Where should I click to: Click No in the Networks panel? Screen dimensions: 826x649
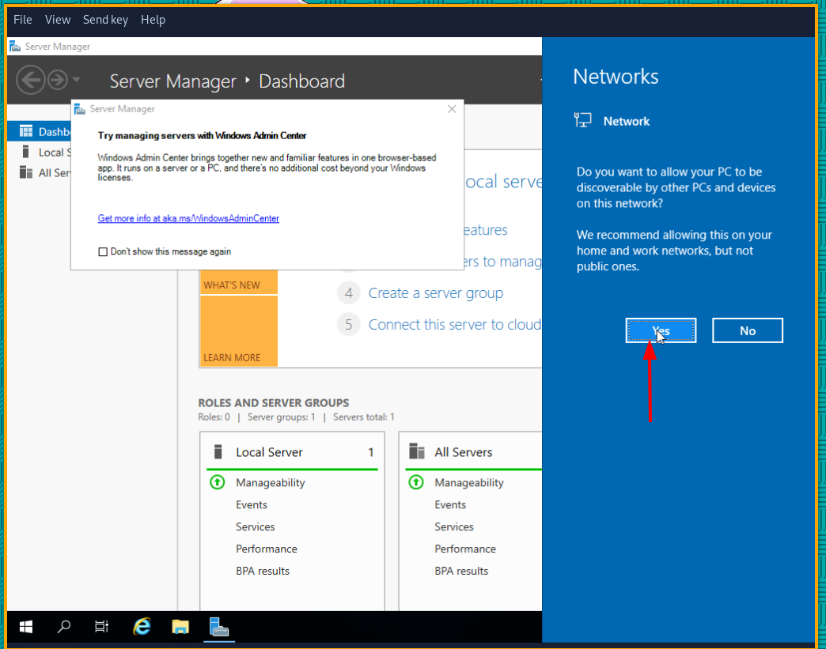(x=748, y=330)
